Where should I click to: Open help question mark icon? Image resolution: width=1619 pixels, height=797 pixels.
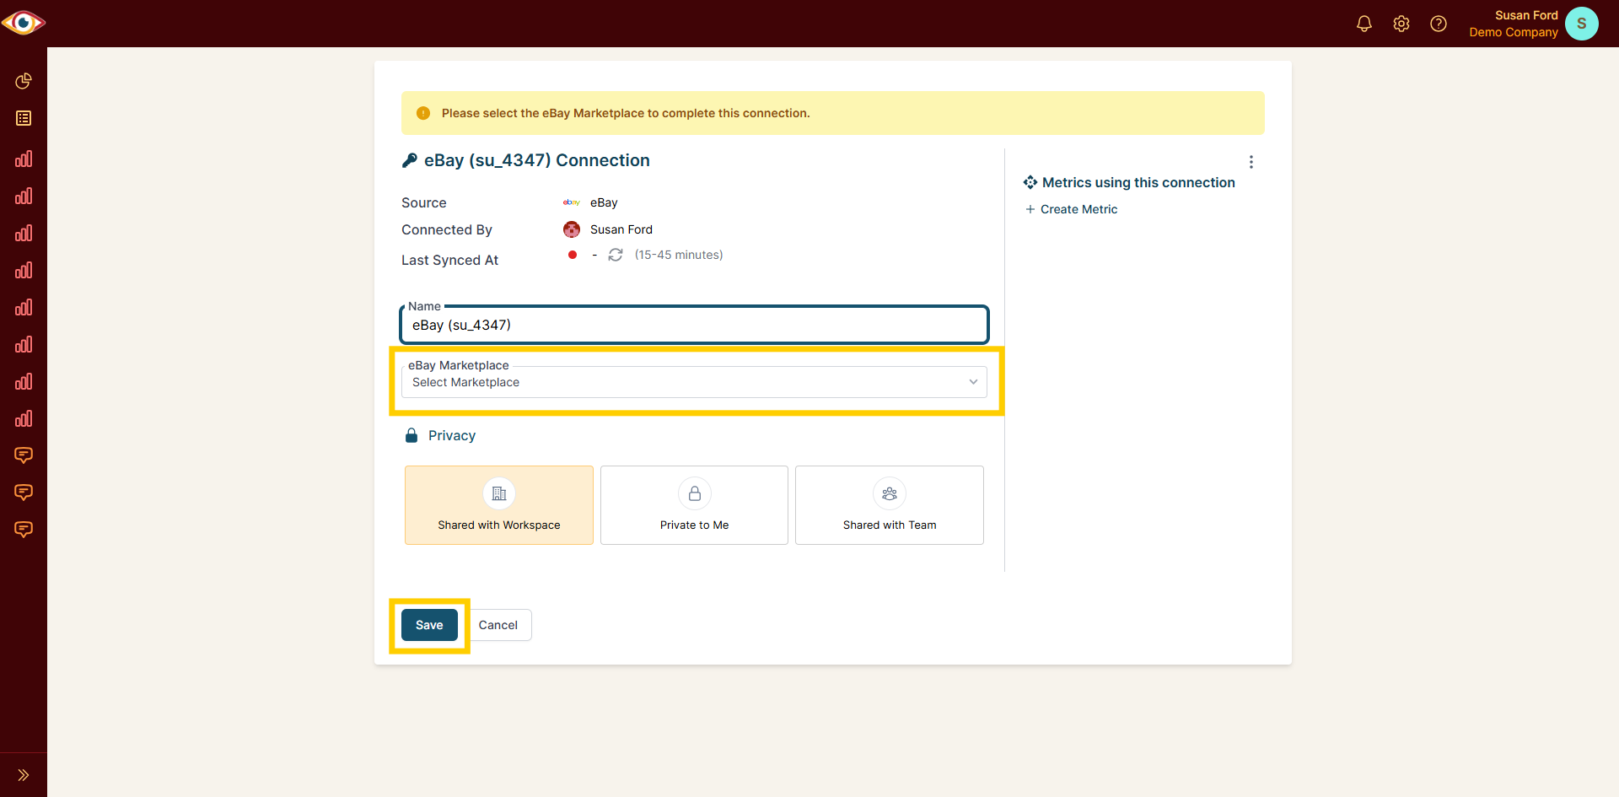coord(1439,24)
